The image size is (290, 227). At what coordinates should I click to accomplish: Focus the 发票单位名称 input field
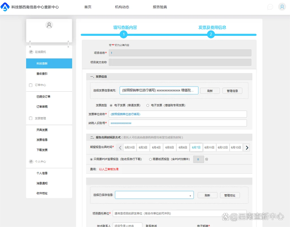pos(178,114)
